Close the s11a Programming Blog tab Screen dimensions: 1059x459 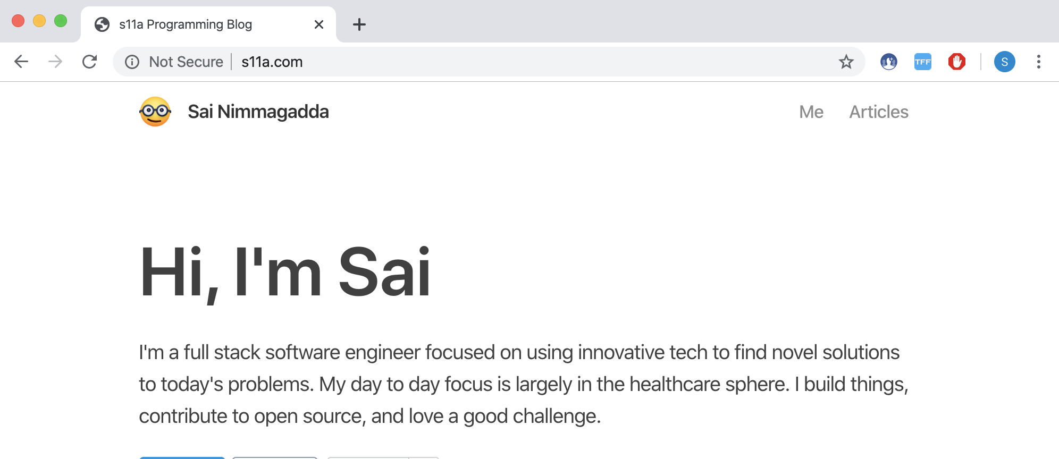click(x=319, y=24)
